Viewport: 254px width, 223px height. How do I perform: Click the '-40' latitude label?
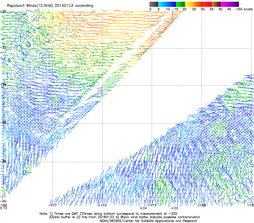pyautogui.click(x=3, y=201)
